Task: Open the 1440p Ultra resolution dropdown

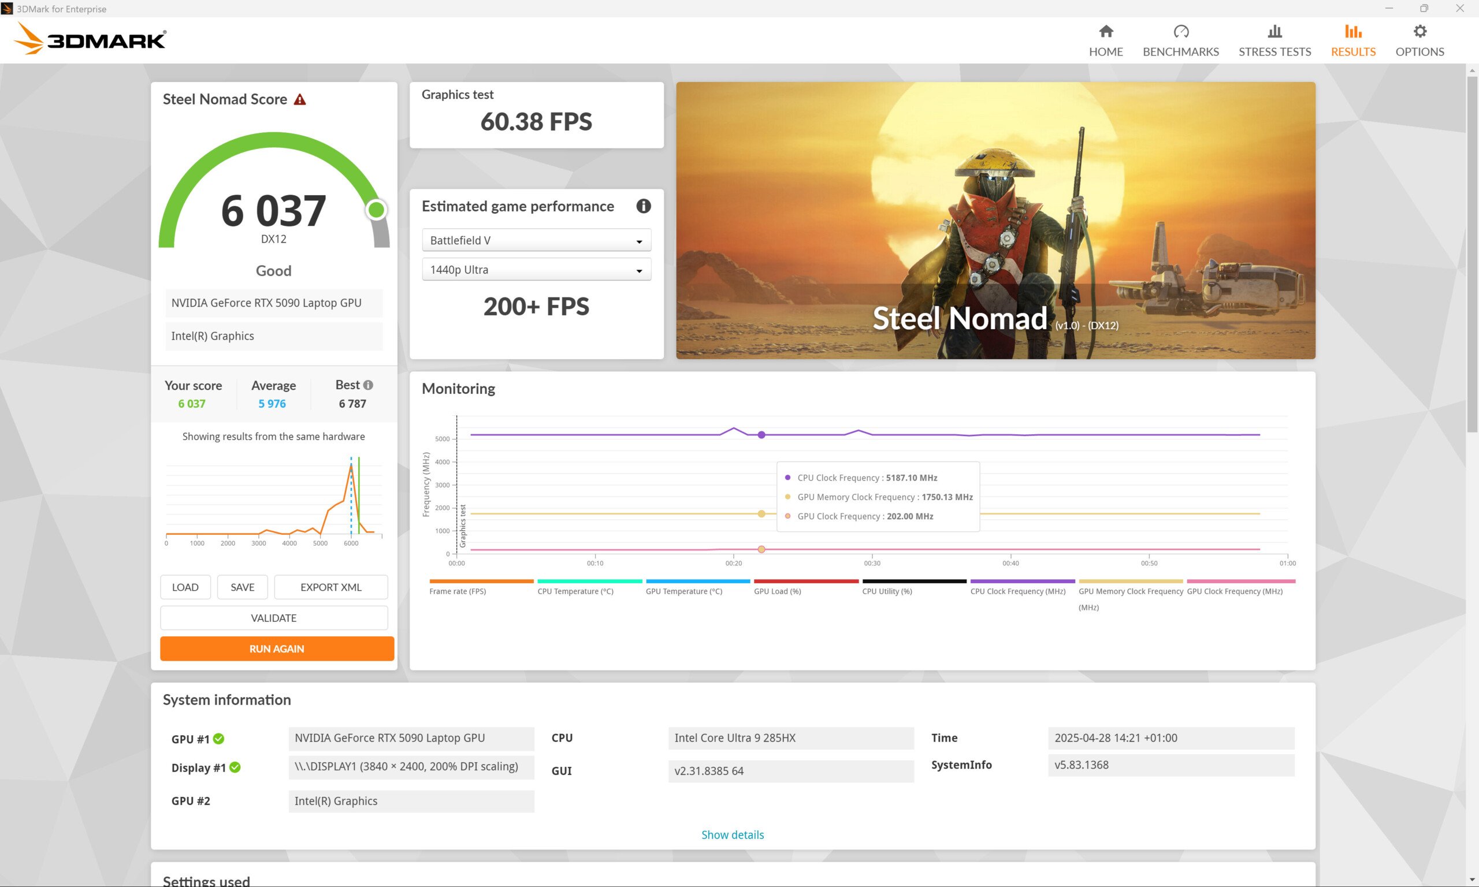Action: coord(536,270)
